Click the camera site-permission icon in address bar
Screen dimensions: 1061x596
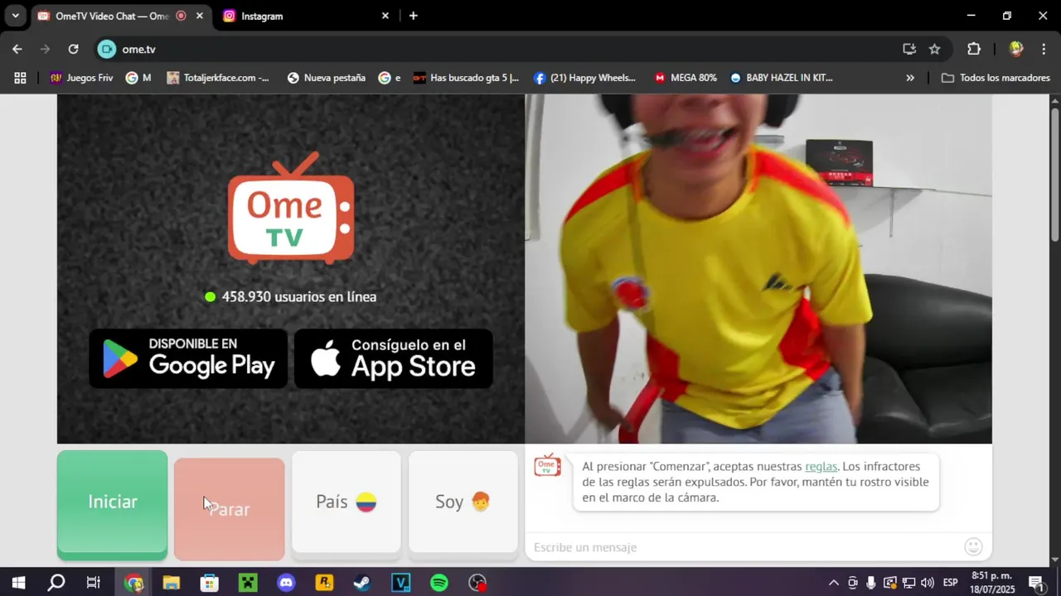click(107, 49)
